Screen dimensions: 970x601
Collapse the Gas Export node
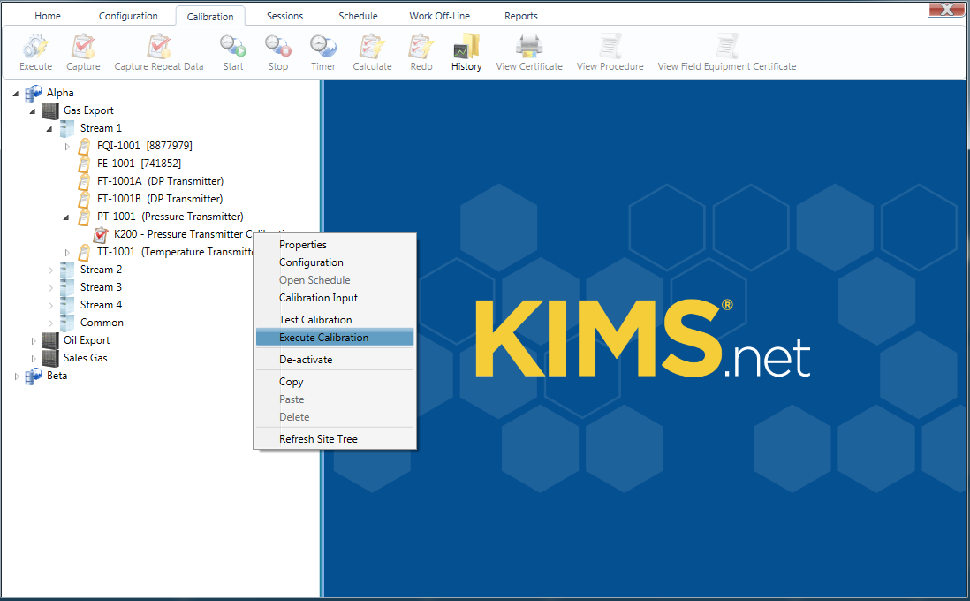(x=32, y=111)
